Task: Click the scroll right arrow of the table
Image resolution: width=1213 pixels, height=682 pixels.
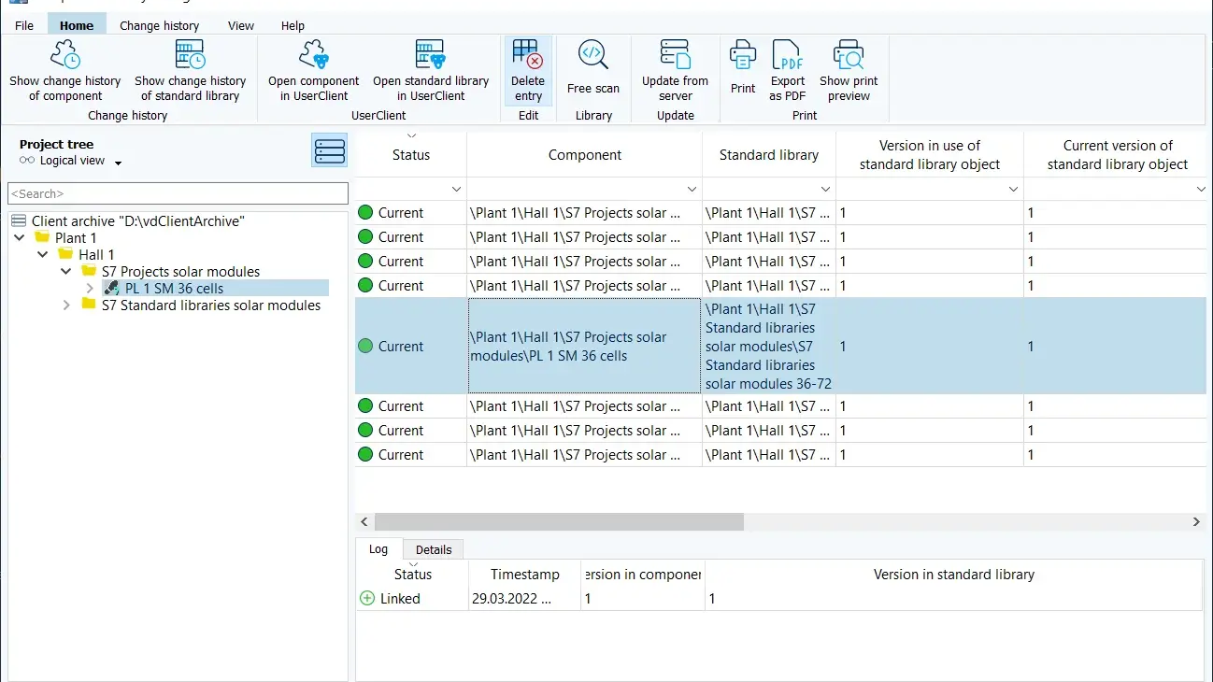Action: tap(1196, 522)
